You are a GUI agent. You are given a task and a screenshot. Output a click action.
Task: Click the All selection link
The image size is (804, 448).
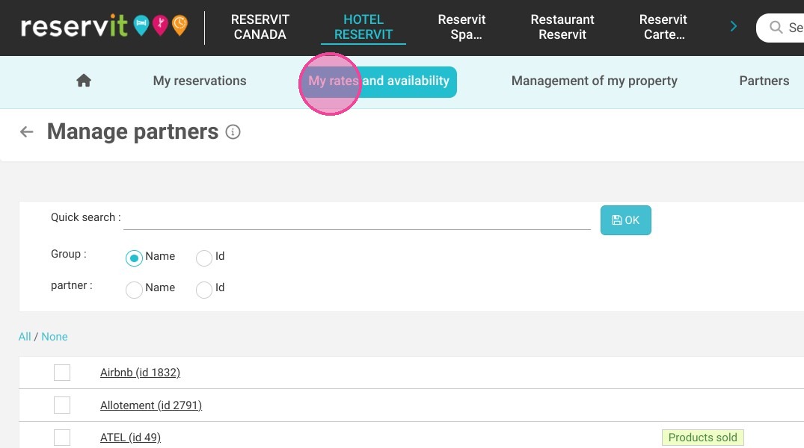coord(25,337)
